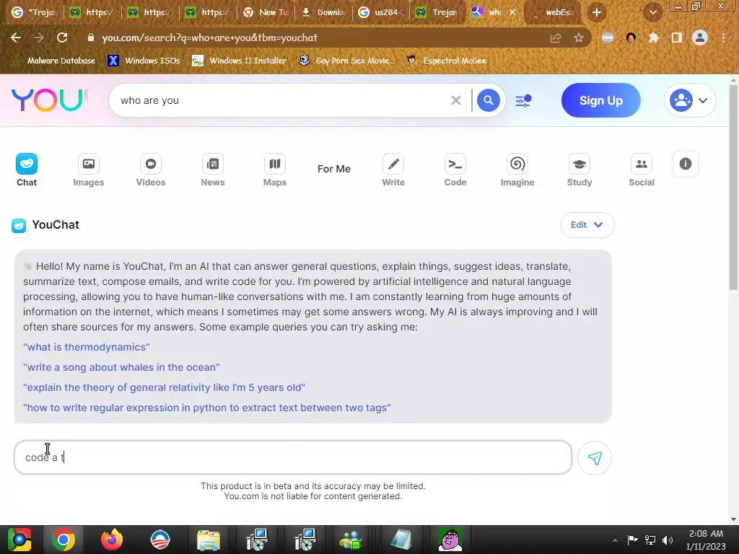Switch to the first "Trojan" Google tab

[x=35, y=12]
